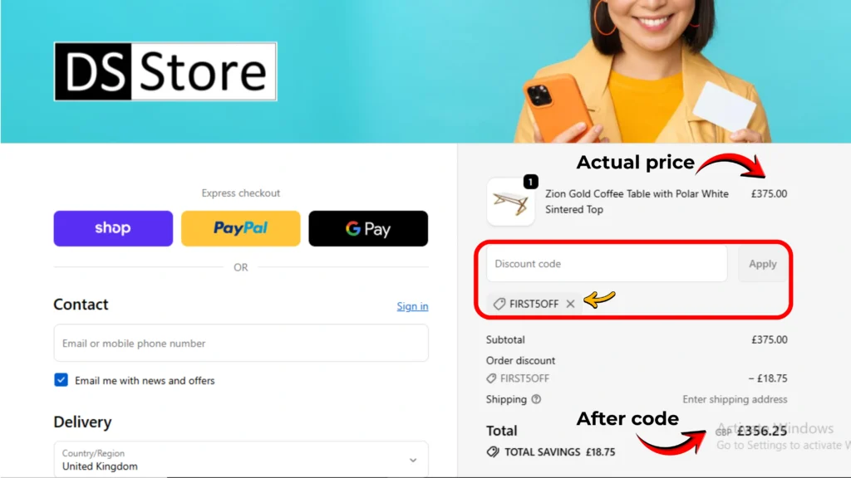This screenshot has width=851, height=478.
Task: Click the chevron arrow in Country/Region field
Action: tap(413, 460)
